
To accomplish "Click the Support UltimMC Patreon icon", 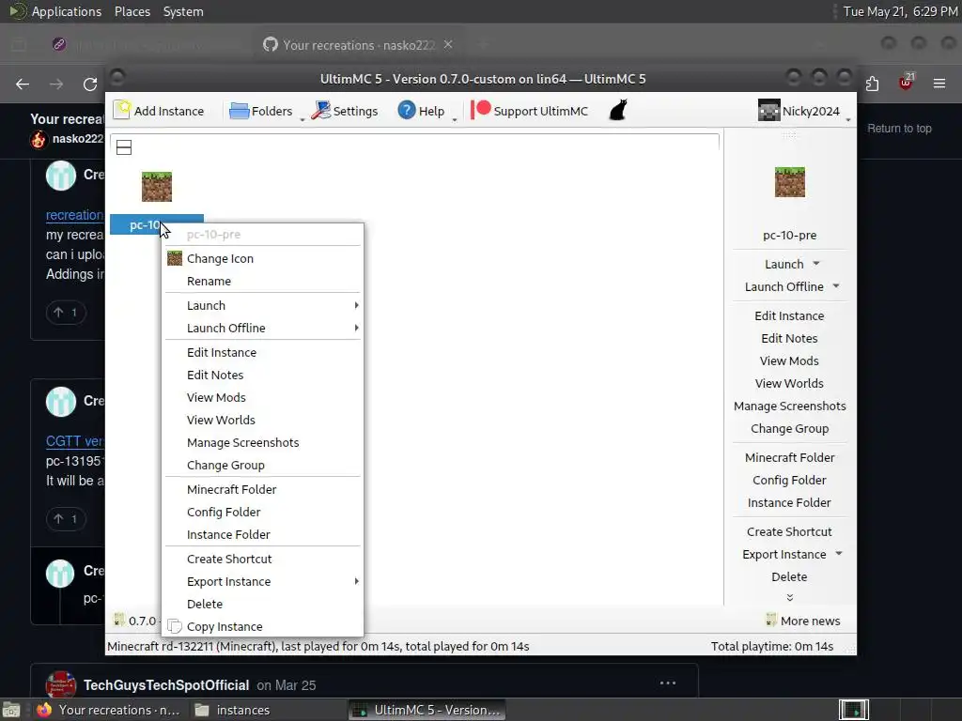I will (x=480, y=111).
